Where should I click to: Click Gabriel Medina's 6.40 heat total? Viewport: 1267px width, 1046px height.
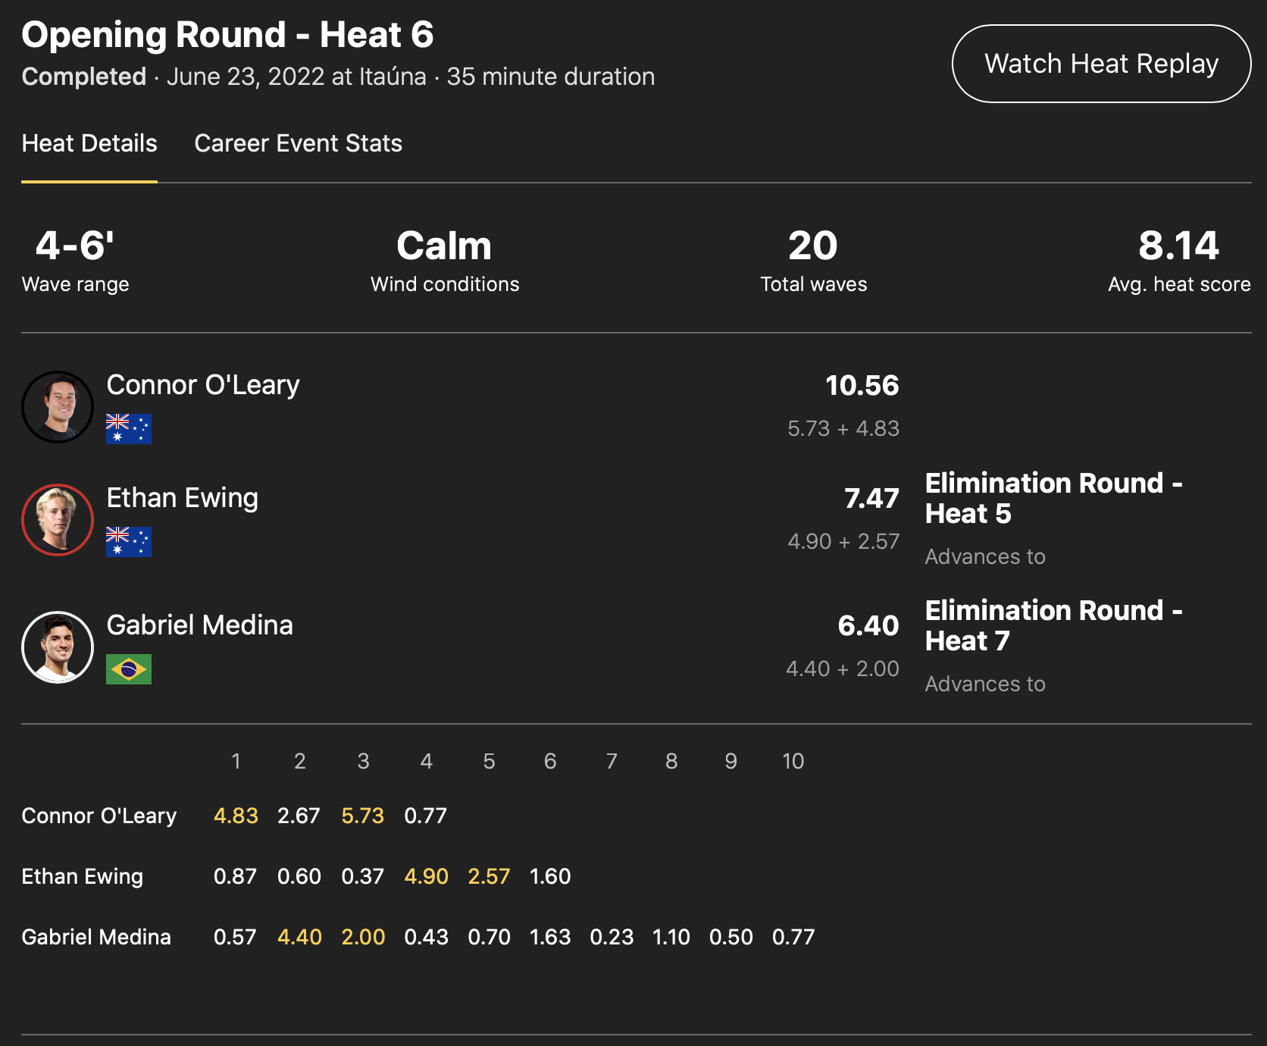[x=868, y=626]
